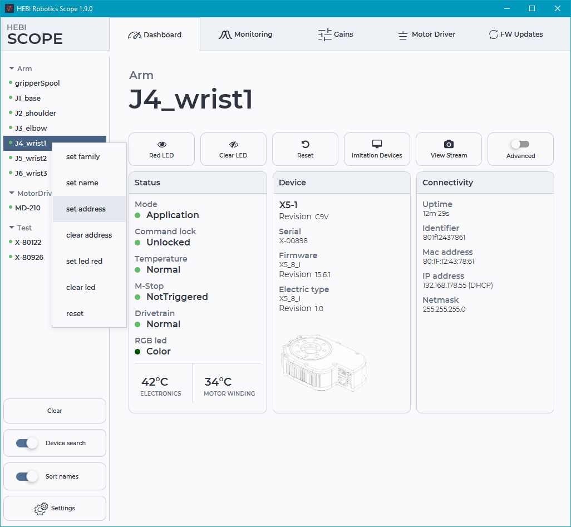Click the camera icon for View Stream

tap(449, 145)
